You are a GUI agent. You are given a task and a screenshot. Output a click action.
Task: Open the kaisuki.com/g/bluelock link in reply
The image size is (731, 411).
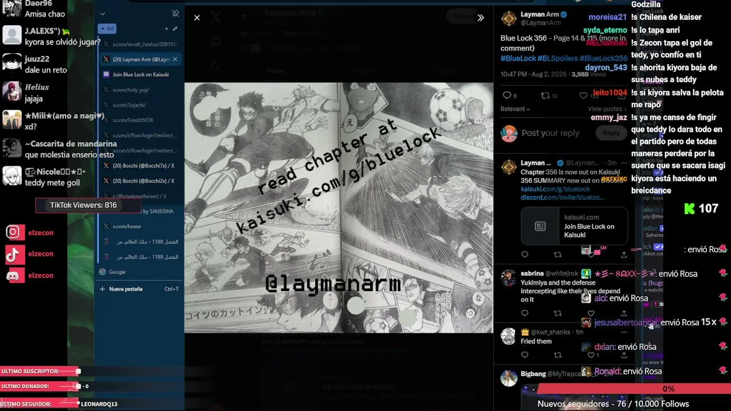tap(555, 189)
